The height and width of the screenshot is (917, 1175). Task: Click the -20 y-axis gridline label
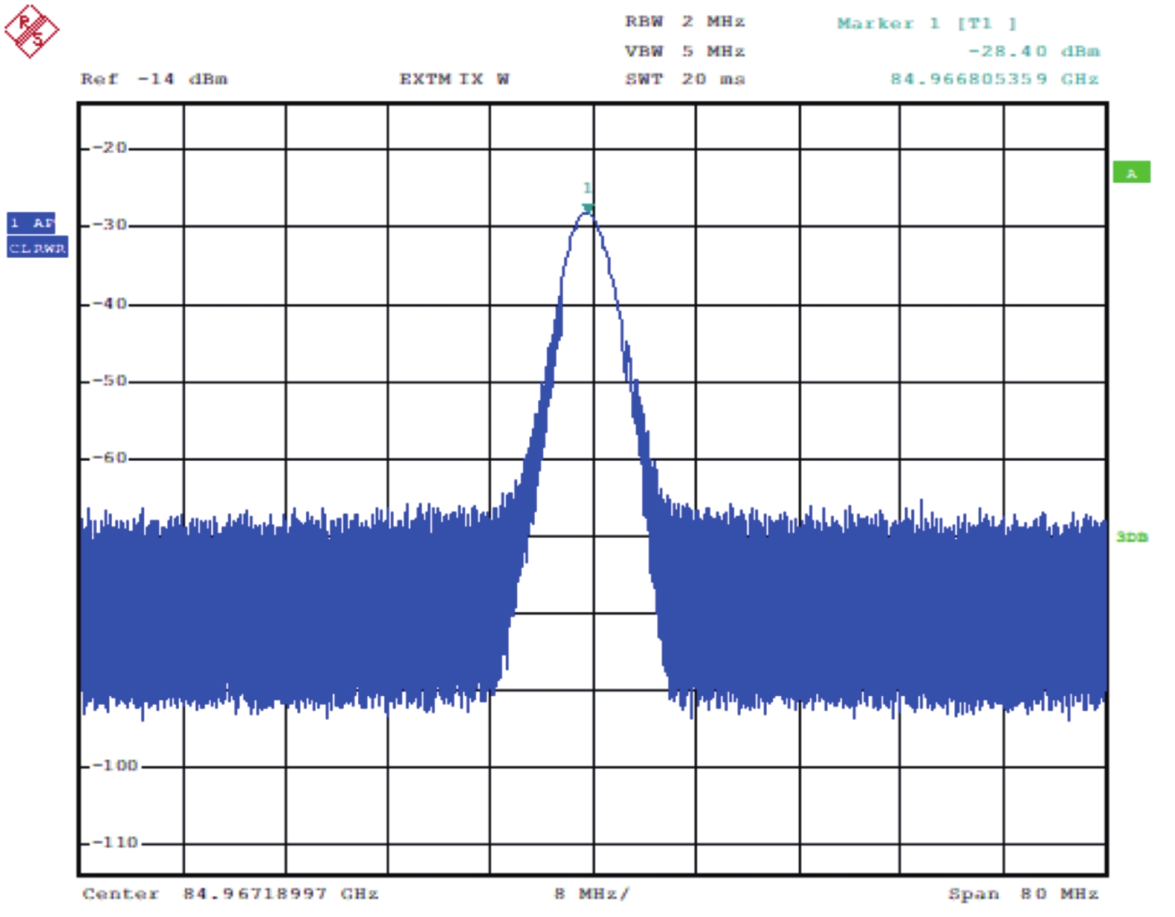coord(110,148)
